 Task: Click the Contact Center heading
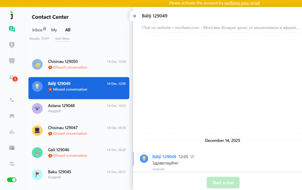coord(50,17)
